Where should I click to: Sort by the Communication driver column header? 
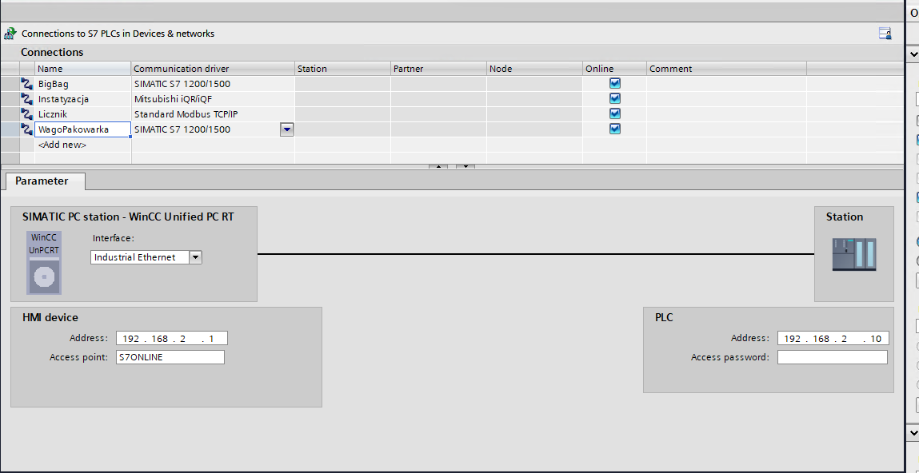click(x=213, y=69)
